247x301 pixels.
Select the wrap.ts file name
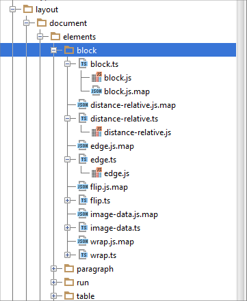(x=103, y=255)
